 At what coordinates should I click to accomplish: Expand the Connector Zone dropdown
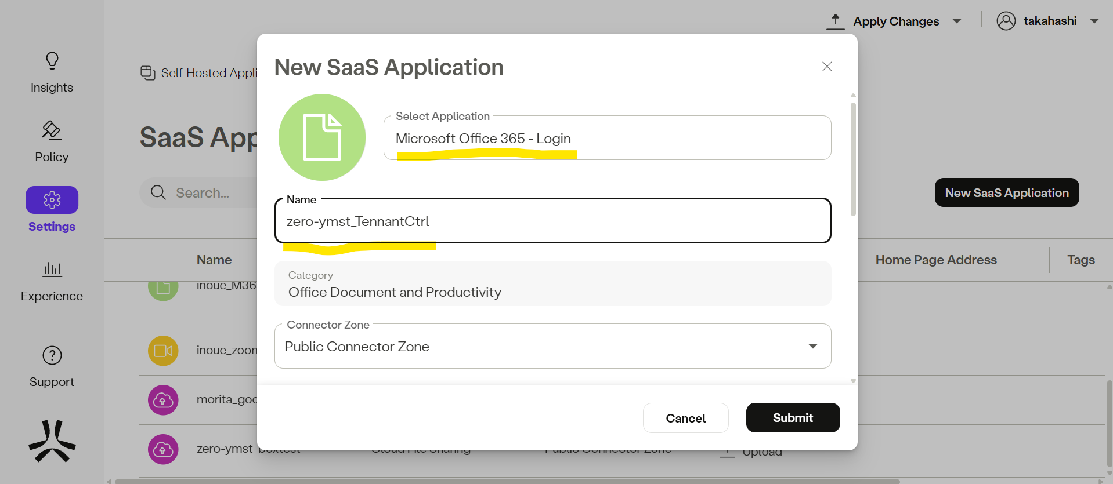tap(812, 347)
